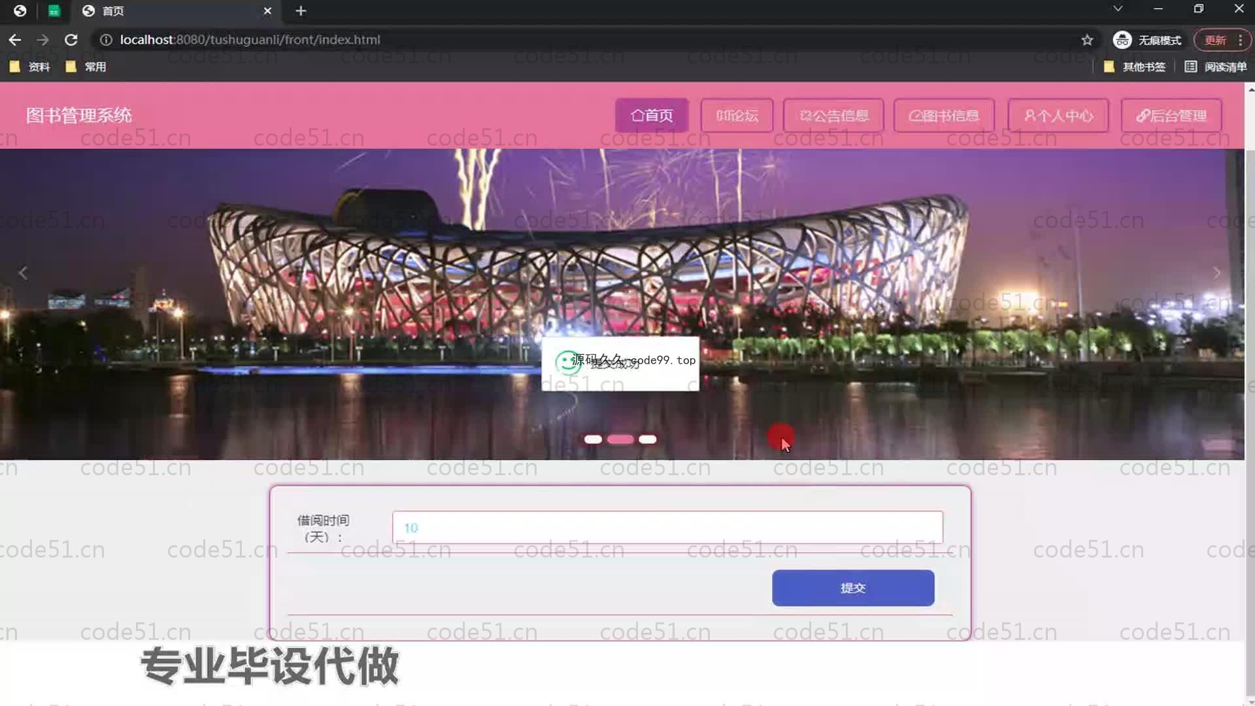Select the middle pink carousel indicator
Image resolution: width=1255 pixels, height=706 pixels.
pos(620,439)
